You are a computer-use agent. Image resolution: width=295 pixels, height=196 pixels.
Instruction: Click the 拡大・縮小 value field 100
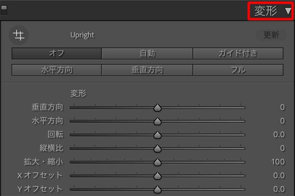click(x=278, y=162)
